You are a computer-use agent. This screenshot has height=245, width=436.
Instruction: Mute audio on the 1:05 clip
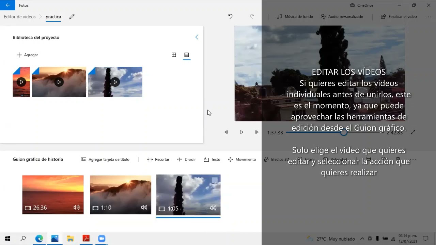click(213, 208)
